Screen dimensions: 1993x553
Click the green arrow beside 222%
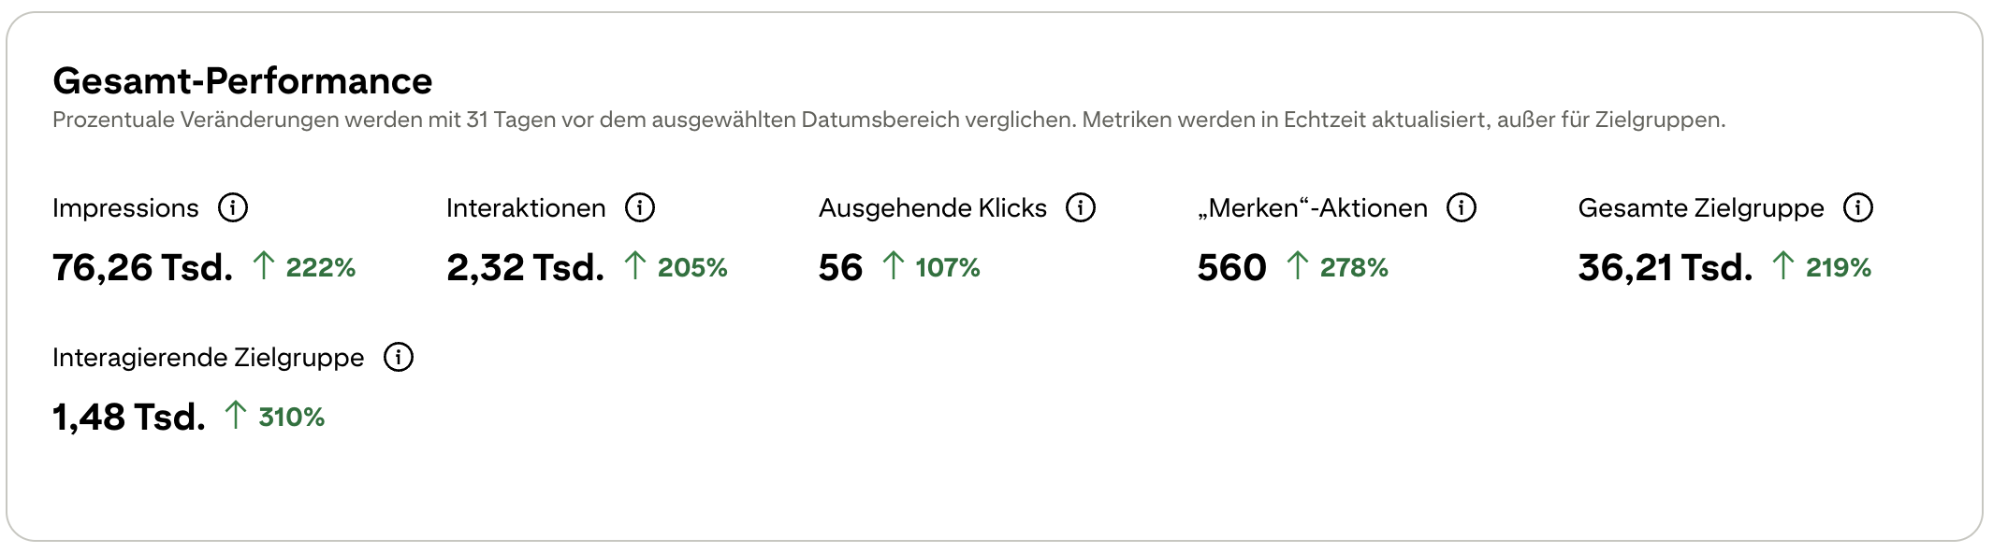point(264,267)
